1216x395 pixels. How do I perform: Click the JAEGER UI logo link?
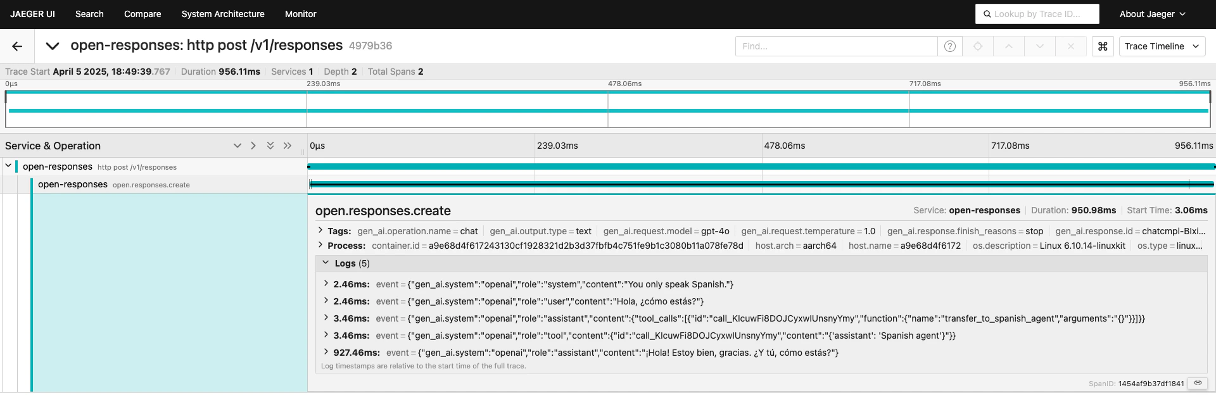pos(32,14)
